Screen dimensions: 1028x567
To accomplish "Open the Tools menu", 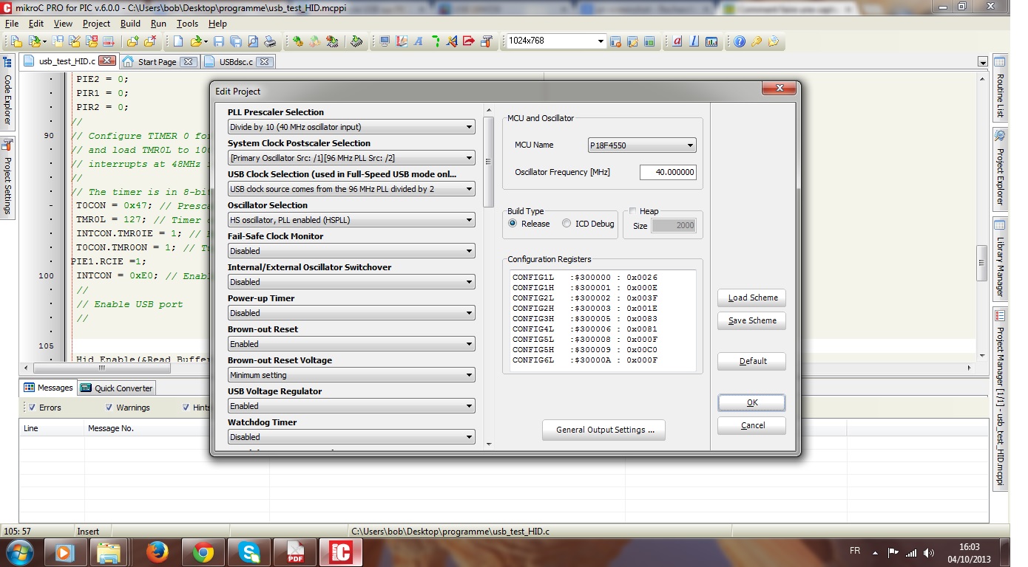I will coord(187,24).
